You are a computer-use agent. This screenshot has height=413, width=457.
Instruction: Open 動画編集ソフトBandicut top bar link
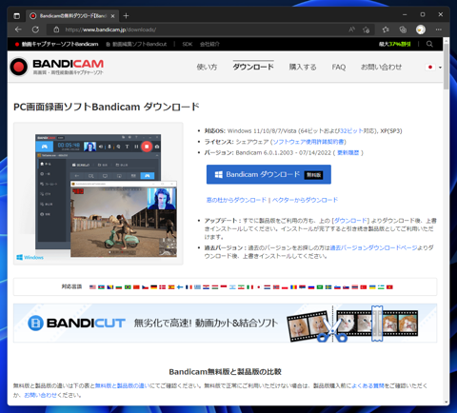136,44
